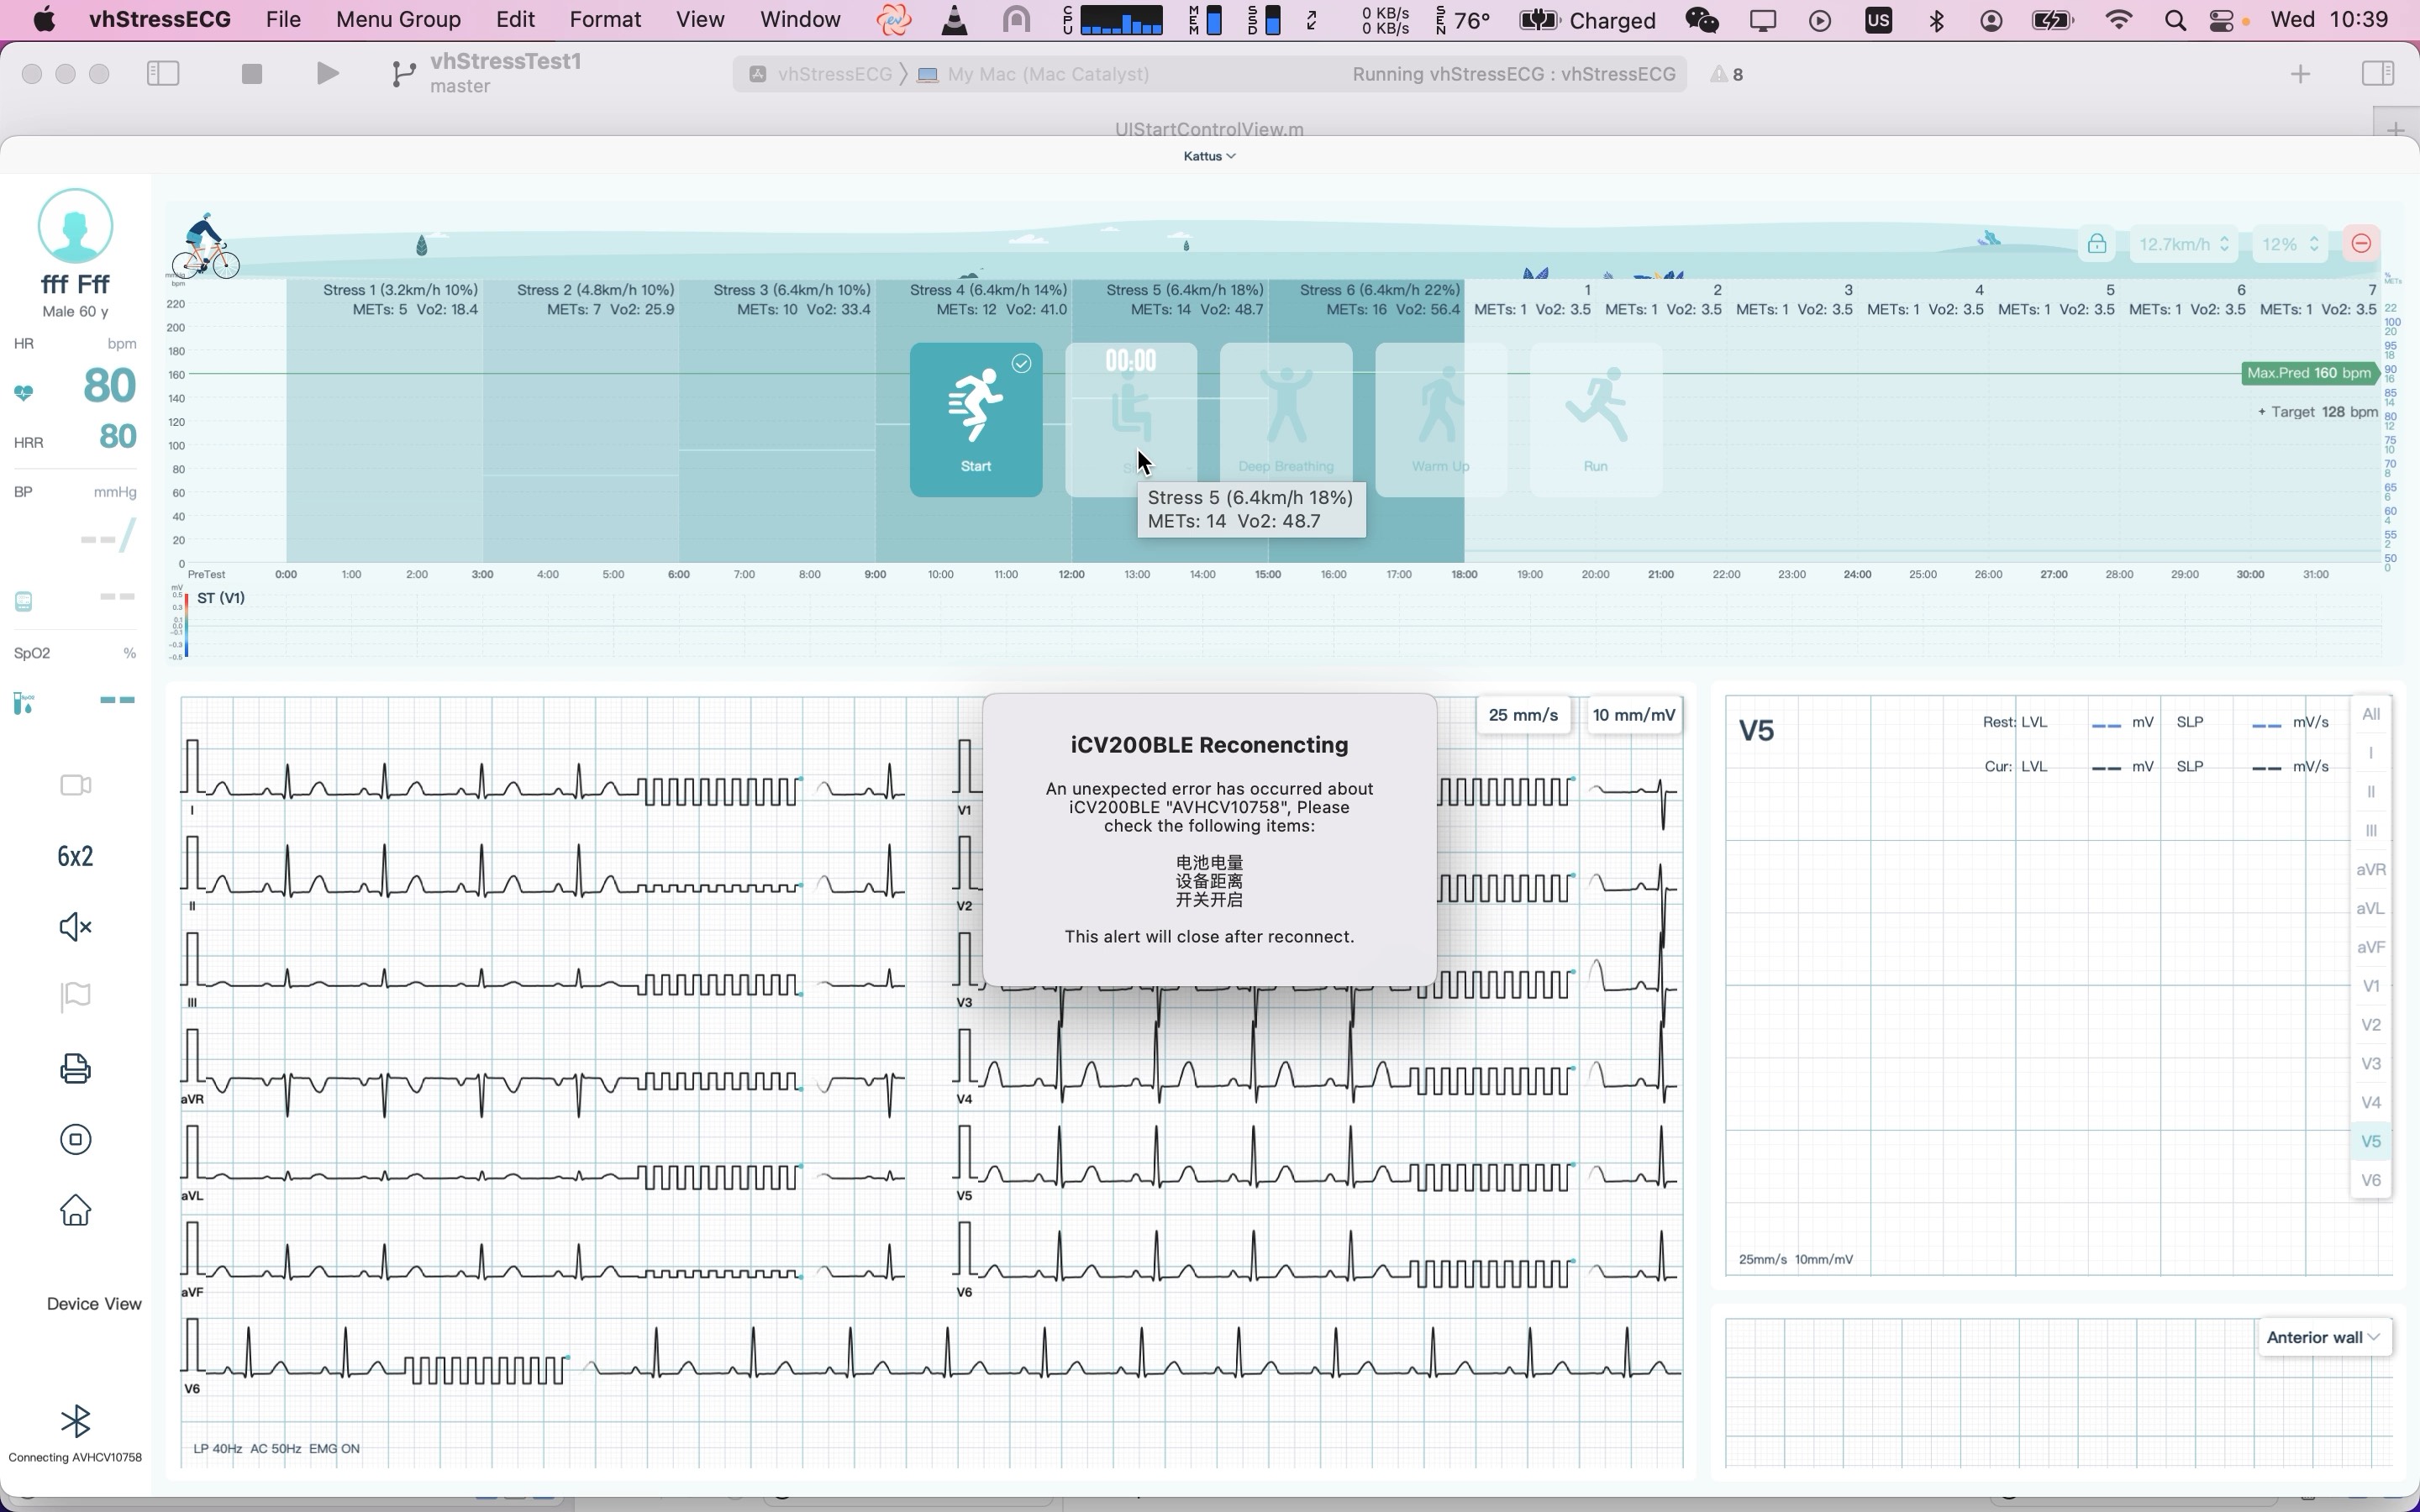This screenshot has width=2420, height=1512.
Task: Click the cyclist icon on profile
Action: point(205,246)
